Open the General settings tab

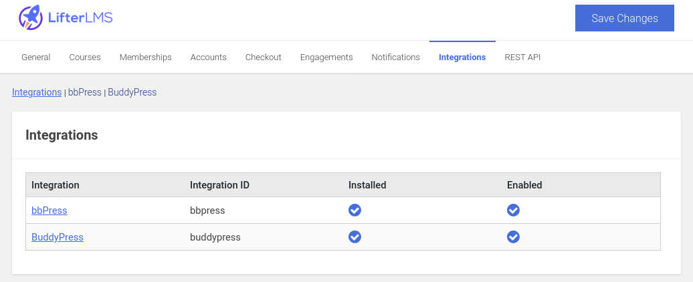pos(36,57)
